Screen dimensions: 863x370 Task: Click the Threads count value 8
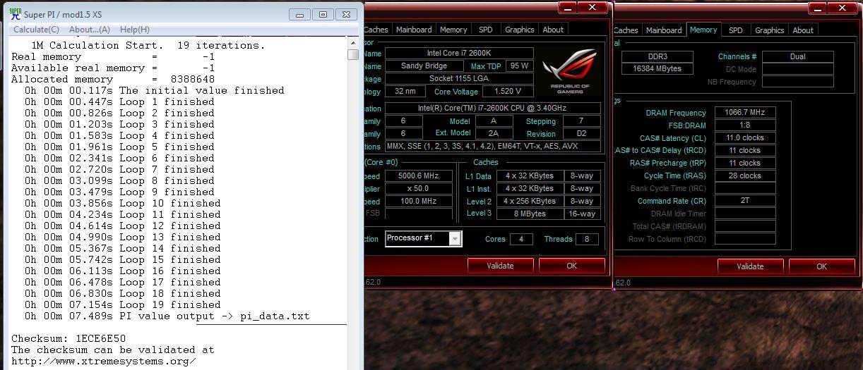(587, 239)
